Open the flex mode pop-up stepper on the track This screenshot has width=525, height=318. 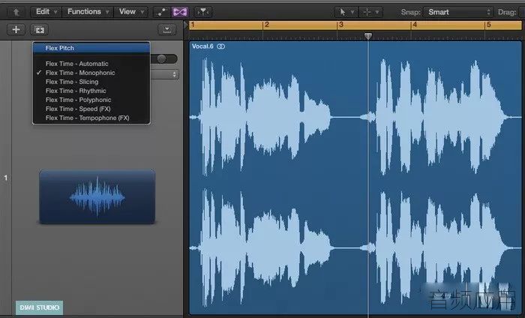click(x=174, y=74)
